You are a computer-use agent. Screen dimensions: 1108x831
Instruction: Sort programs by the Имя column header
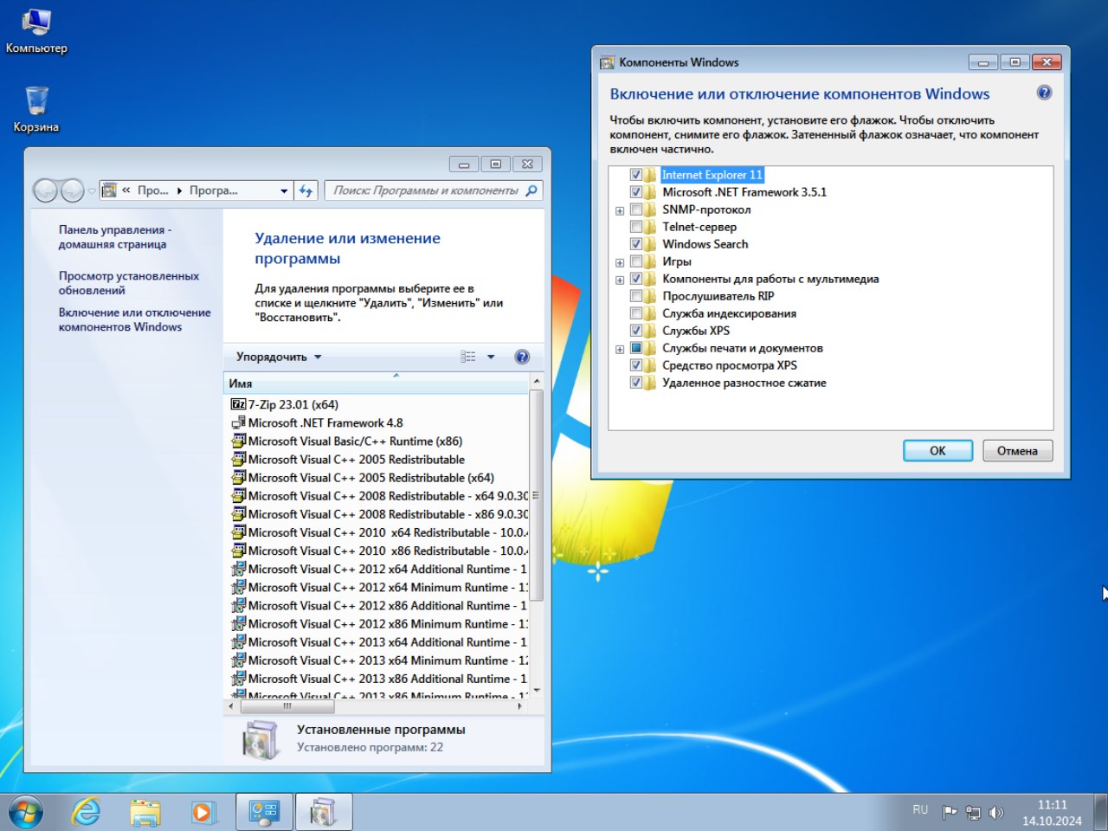pos(376,383)
